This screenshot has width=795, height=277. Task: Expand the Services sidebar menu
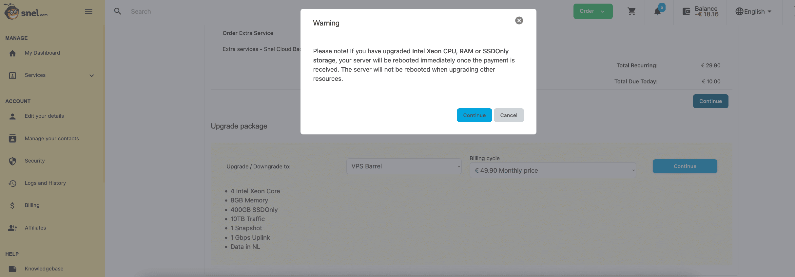pyautogui.click(x=91, y=76)
